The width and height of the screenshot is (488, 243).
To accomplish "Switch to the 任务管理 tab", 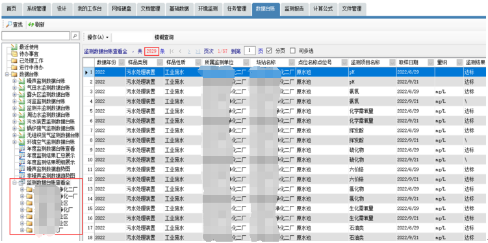I will 237,8.
